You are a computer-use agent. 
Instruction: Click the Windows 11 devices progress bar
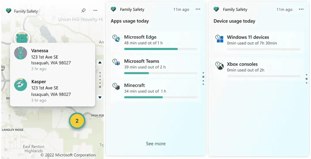(x=264, y=49)
